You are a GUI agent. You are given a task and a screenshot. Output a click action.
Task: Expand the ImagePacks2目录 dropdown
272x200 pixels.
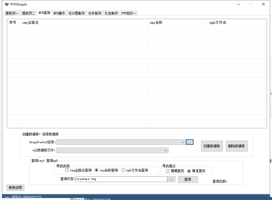[183, 142]
